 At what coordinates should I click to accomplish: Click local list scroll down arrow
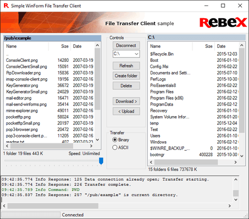coord(242,156)
